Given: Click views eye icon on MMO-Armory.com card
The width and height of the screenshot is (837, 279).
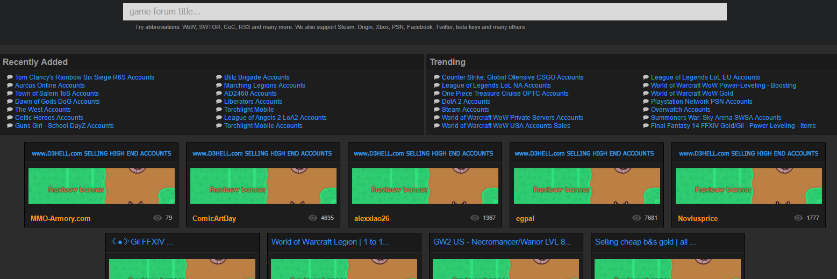Looking at the screenshot, I should (x=158, y=218).
